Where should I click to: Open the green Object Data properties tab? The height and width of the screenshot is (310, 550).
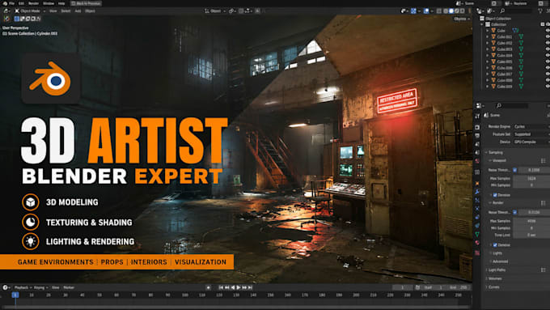coord(477,234)
